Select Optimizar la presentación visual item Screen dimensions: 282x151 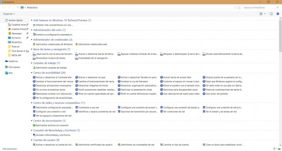coord(135,90)
